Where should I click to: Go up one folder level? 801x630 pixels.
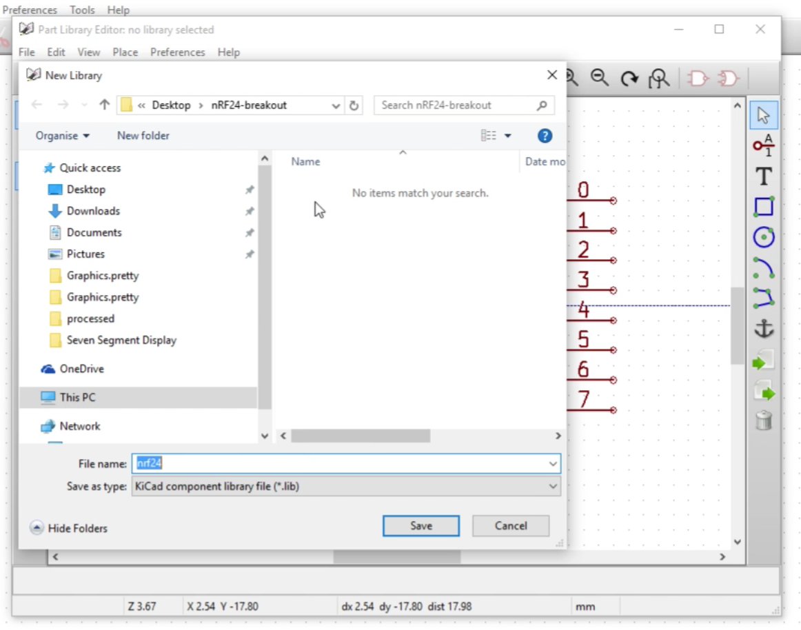(x=104, y=105)
